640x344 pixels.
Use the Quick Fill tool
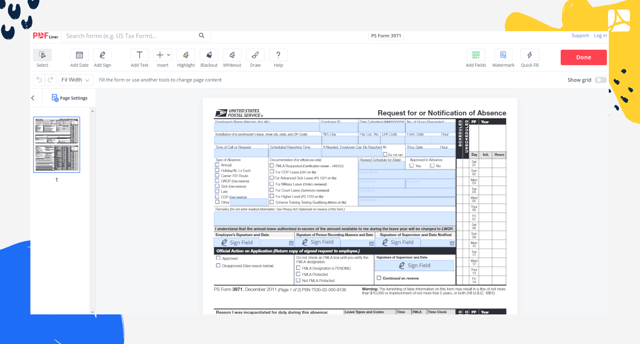click(530, 55)
